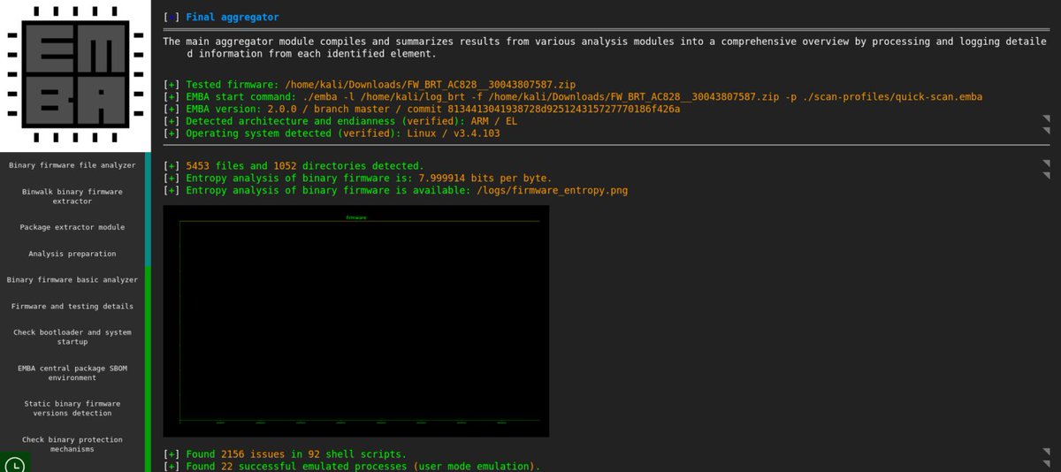Screen dimensions: 1061x472
Task: Click the Detected architecture ARM / EL line
Action: [x=340, y=121]
